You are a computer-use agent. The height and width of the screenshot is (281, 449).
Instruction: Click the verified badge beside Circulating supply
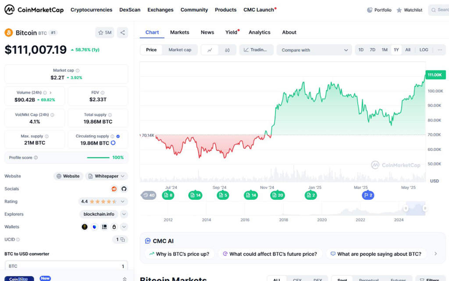(x=118, y=137)
